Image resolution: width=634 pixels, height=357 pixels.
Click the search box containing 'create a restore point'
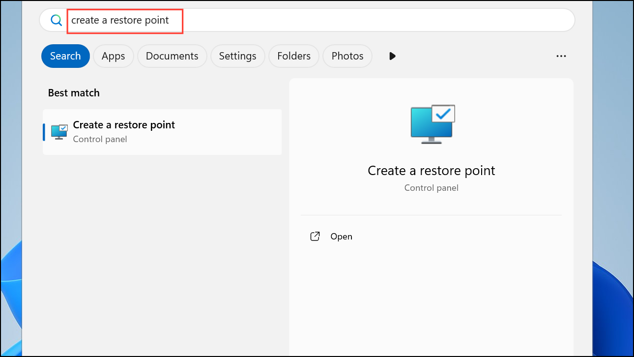click(x=307, y=20)
